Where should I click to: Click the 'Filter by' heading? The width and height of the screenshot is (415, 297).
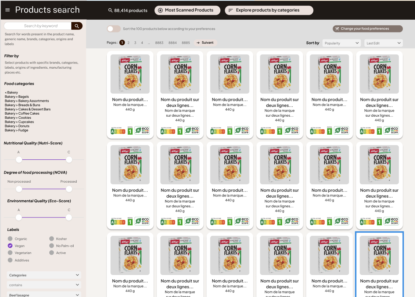(11, 56)
